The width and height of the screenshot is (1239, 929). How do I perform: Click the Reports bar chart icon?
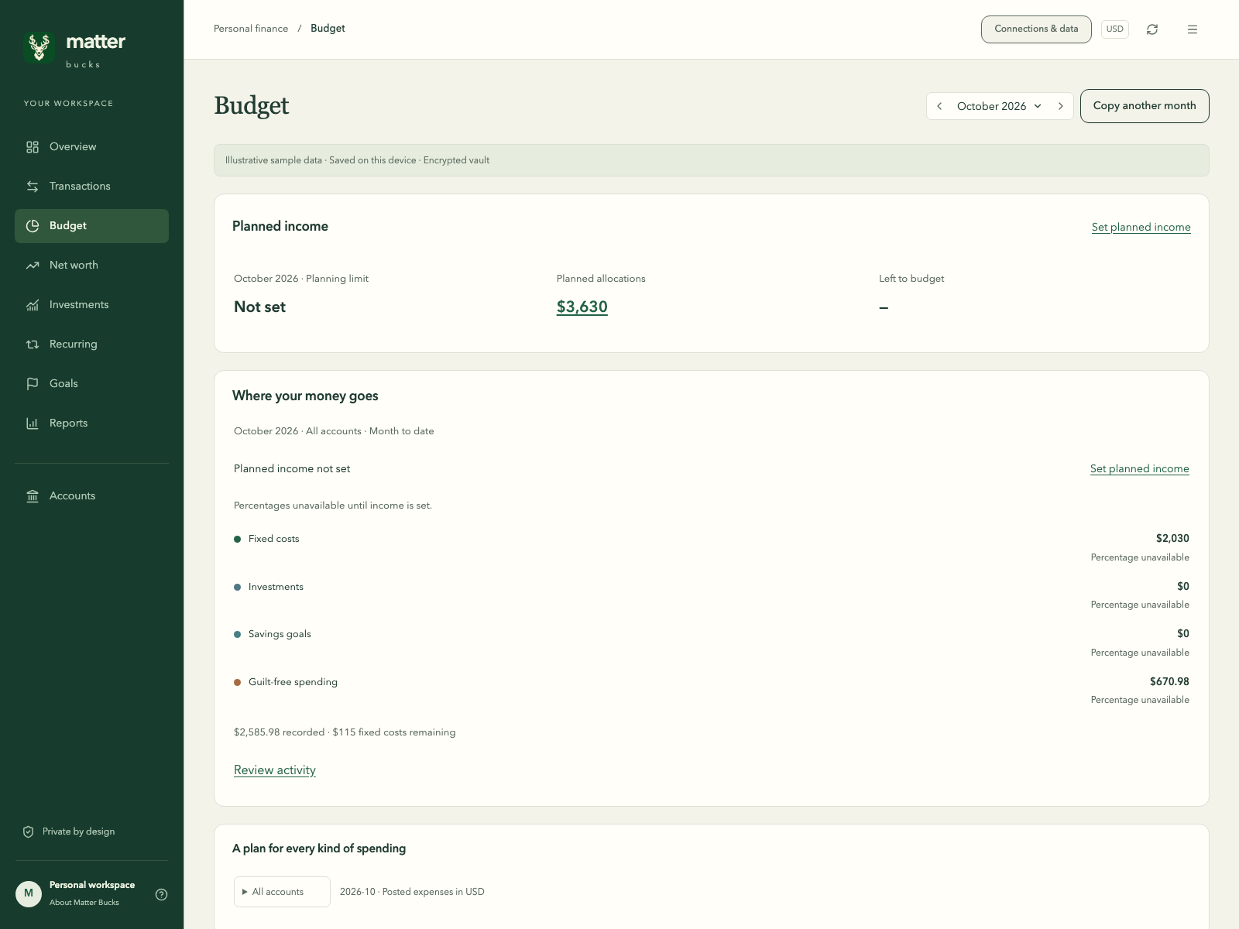33,423
